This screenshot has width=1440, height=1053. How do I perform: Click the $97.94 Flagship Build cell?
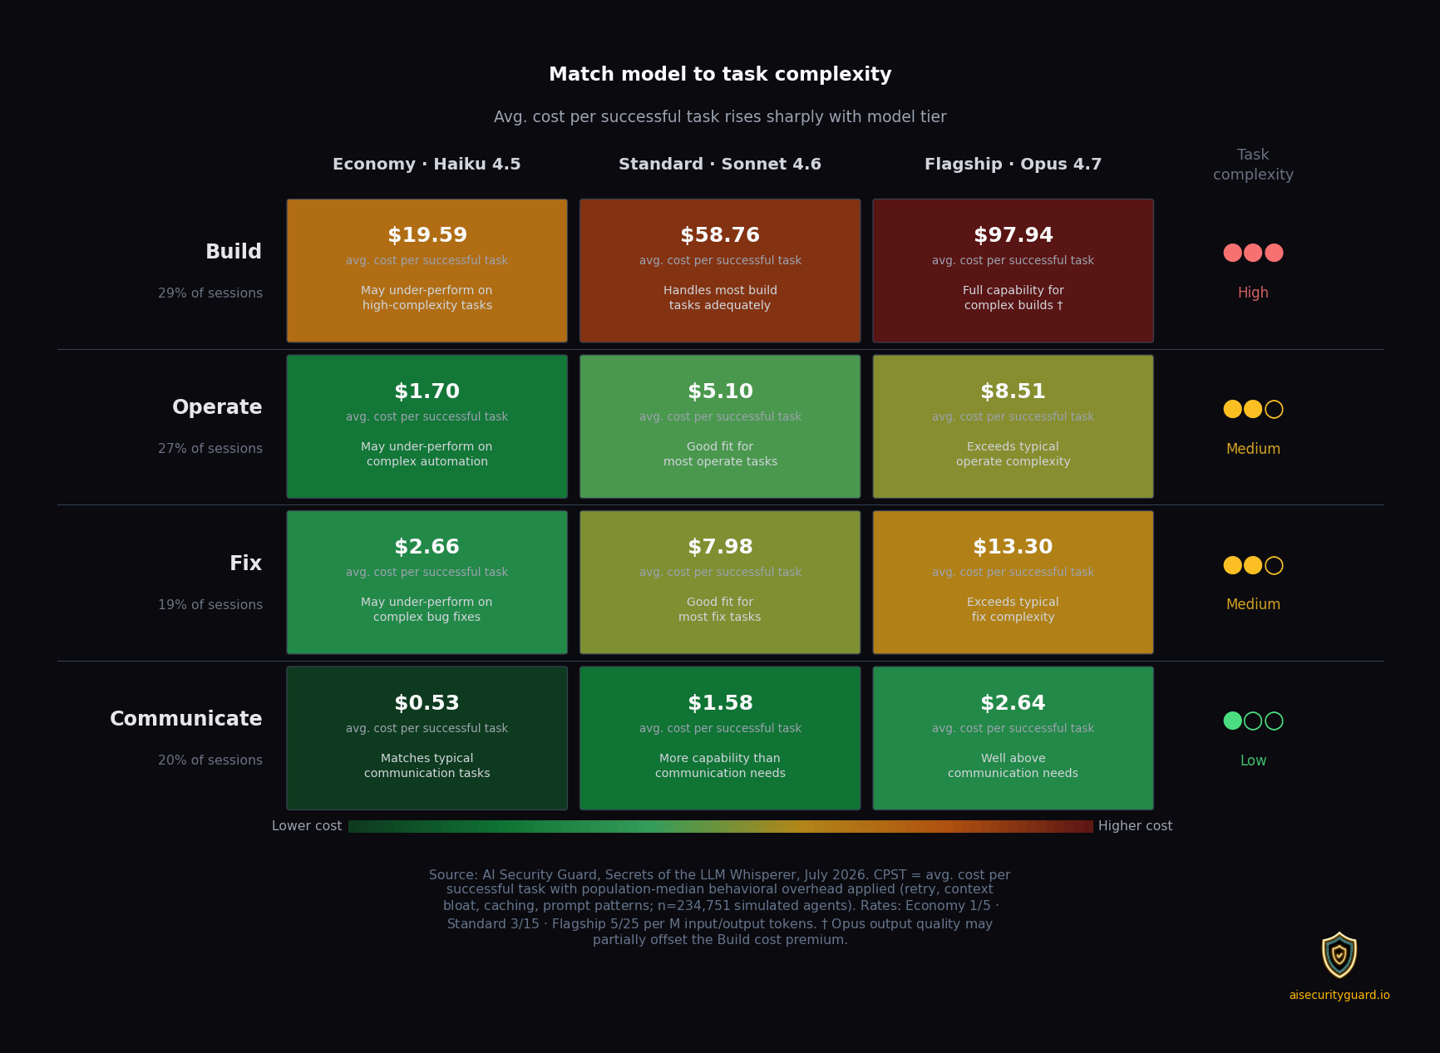coord(1013,271)
